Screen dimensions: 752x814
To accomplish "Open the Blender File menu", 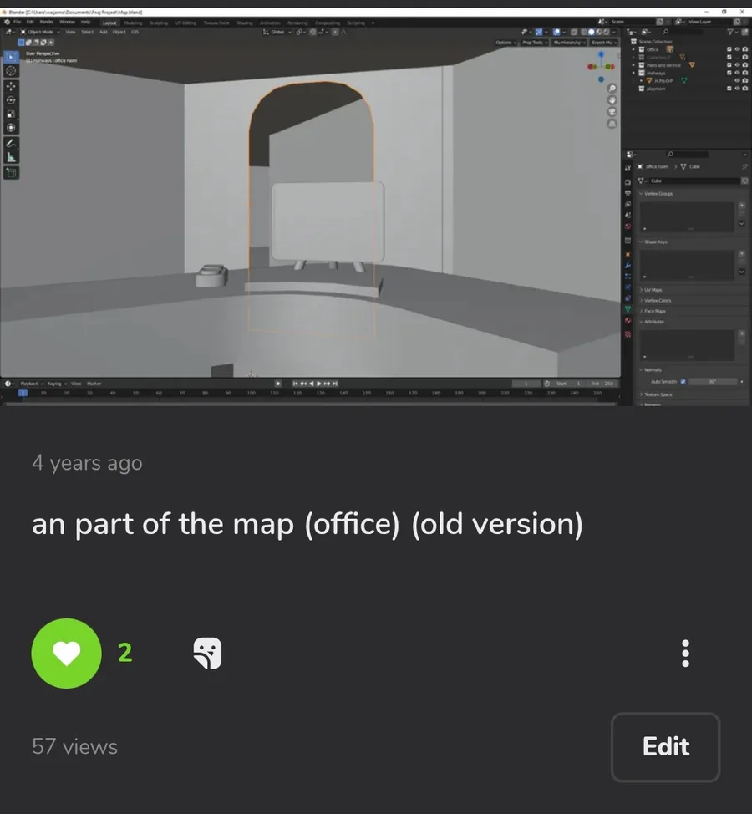I will pos(17,23).
